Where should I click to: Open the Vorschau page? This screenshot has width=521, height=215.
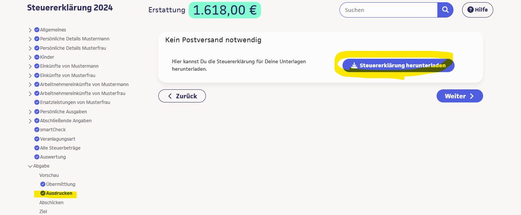[49, 175]
